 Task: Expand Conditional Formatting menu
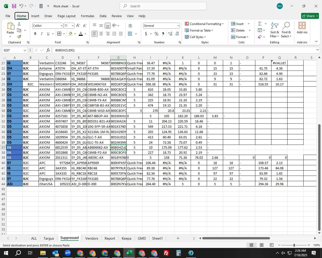(204, 24)
